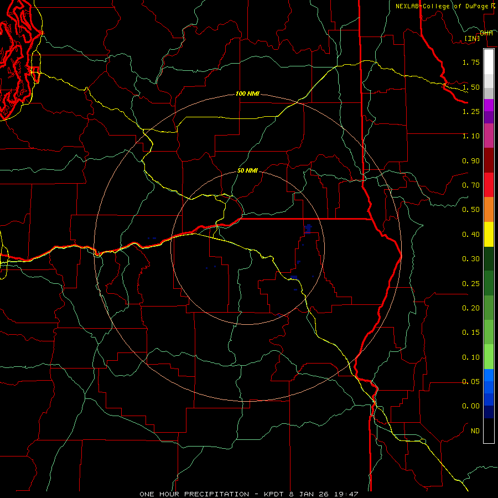
Task: Click the 0.15 legend value
Action: [x=471, y=333]
